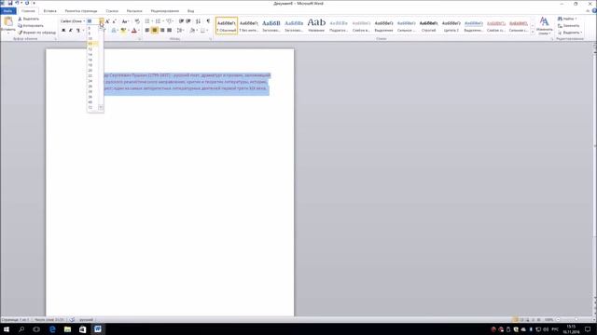
Task: Choose font size 36 in list
Action: point(93,97)
